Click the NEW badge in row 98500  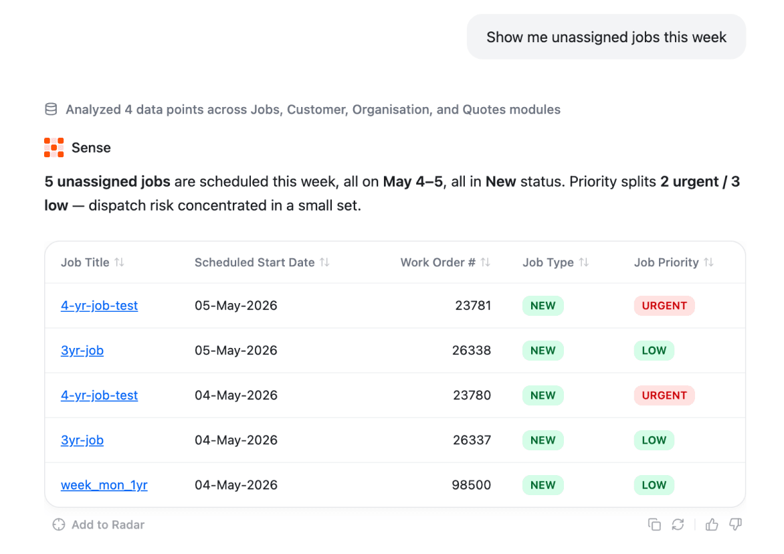(x=543, y=485)
